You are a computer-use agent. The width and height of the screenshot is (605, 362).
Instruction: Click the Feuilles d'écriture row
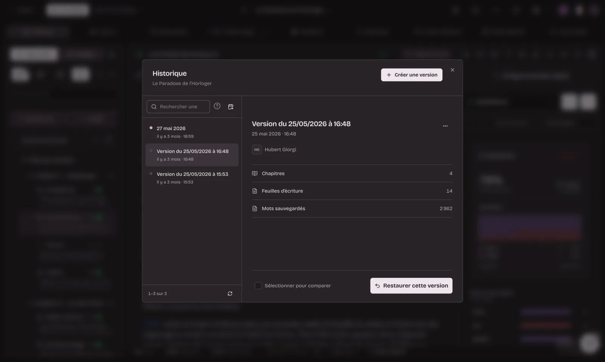[352, 191]
